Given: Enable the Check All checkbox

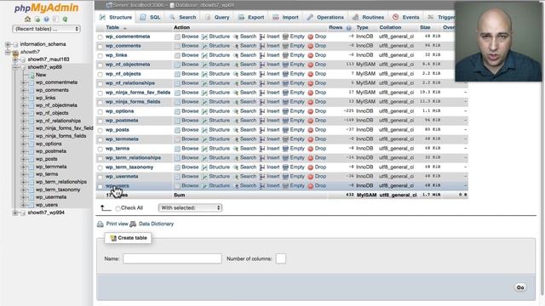Looking at the screenshot, I should pyautogui.click(x=118, y=208).
